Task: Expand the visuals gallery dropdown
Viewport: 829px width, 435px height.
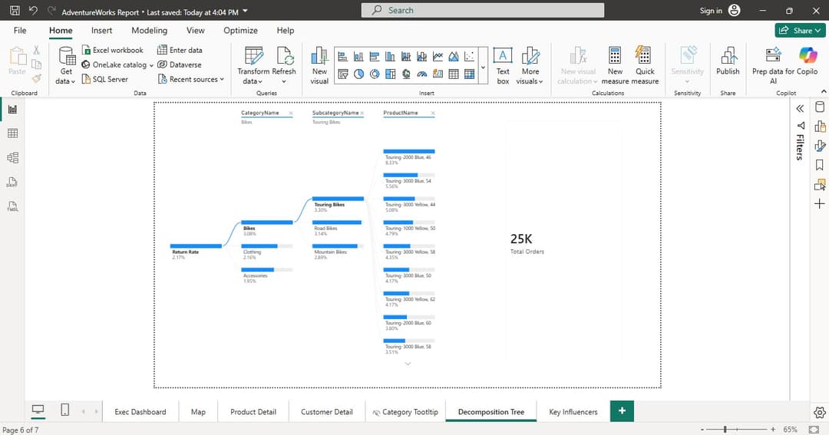Action: [483, 68]
